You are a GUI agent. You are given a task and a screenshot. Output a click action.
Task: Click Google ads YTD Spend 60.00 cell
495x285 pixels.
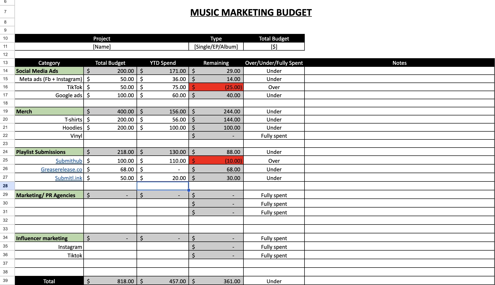click(163, 95)
